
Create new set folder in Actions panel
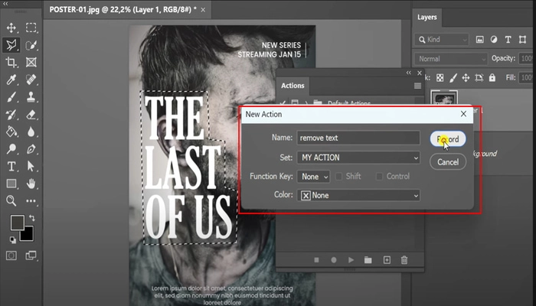(x=368, y=260)
